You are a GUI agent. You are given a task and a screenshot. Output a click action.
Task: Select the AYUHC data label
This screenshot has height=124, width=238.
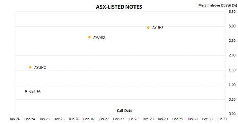point(40,68)
